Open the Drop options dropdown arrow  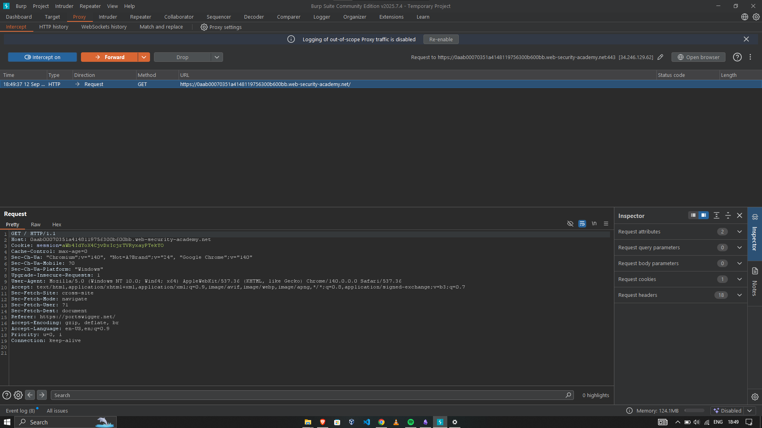pos(217,57)
